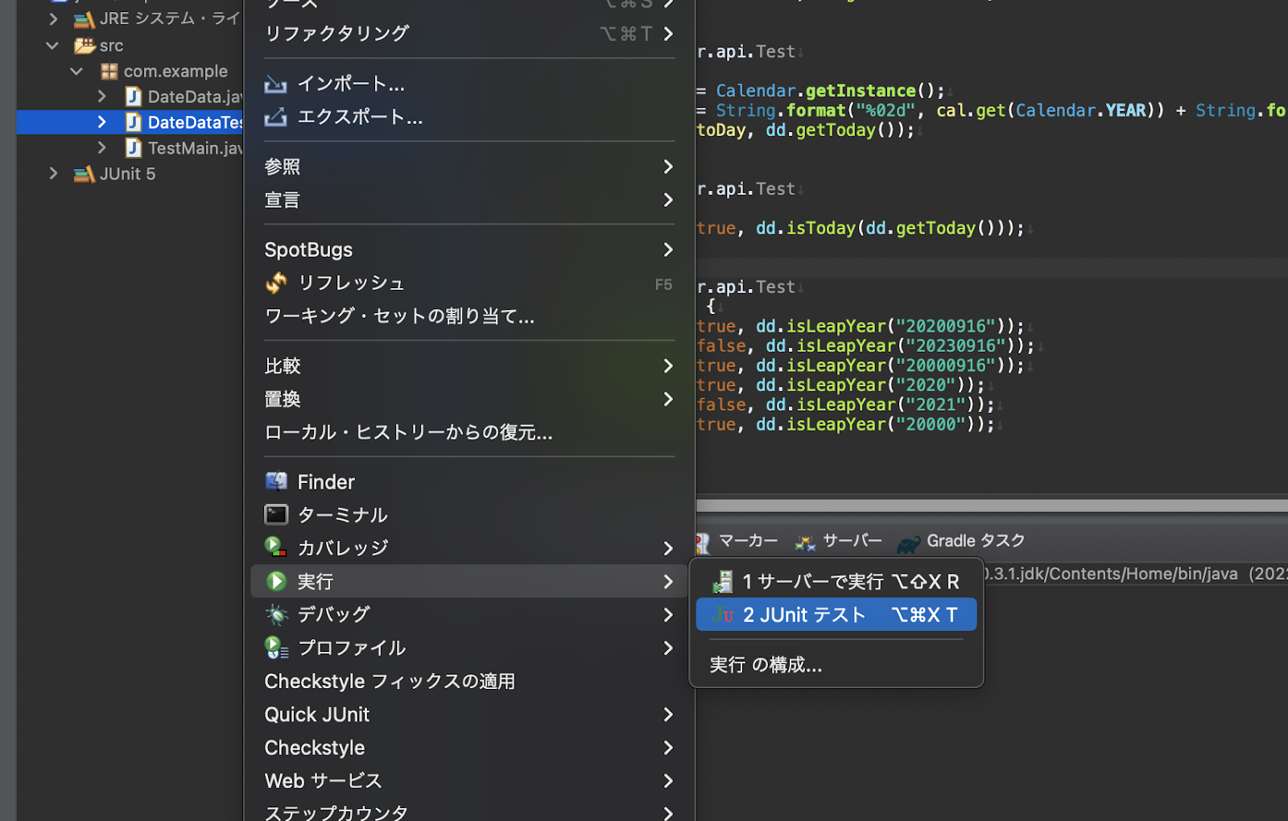Expand the TestMain.java tree node
Image resolution: width=1288 pixels, height=821 pixels.
click(102, 148)
